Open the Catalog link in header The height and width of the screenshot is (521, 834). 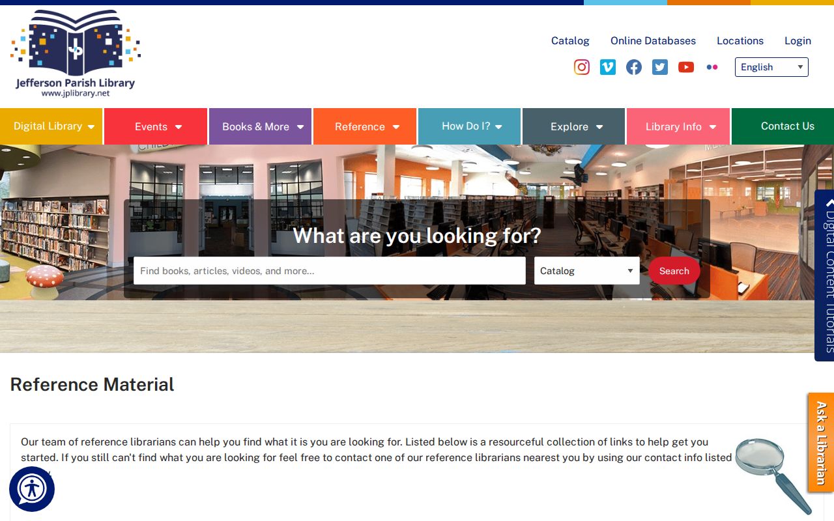click(x=570, y=40)
